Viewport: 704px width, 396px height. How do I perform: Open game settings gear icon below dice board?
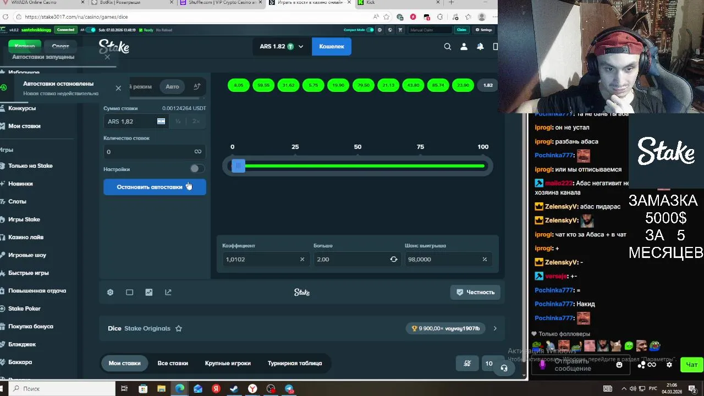[110, 292]
